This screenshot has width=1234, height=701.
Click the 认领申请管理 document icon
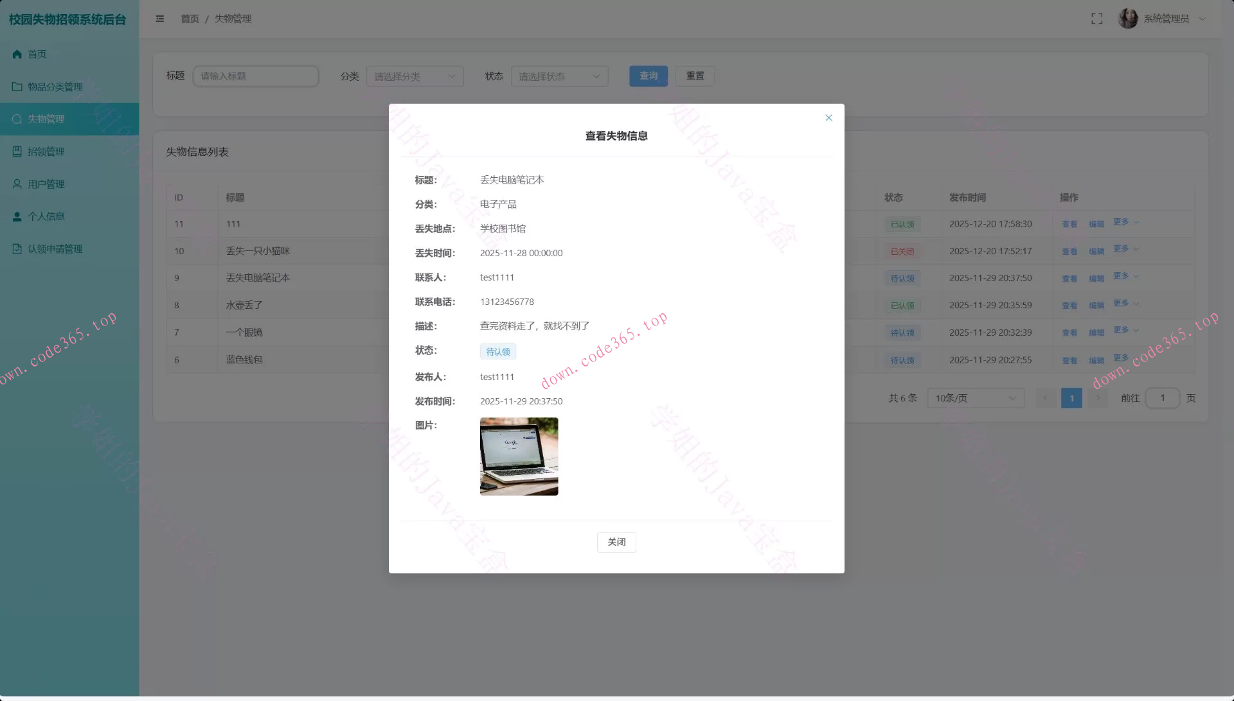tap(17, 248)
